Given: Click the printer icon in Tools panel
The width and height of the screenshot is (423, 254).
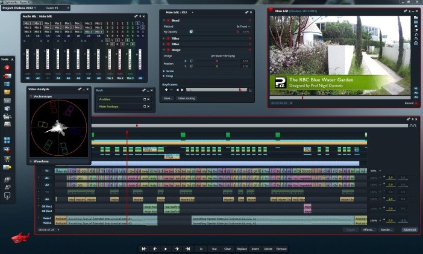Looking at the screenshot, I should coord(7,116).
